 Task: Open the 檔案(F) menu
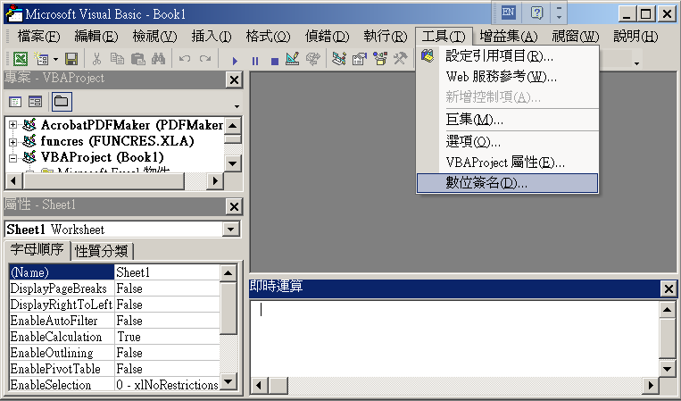(x=38, y=36)
